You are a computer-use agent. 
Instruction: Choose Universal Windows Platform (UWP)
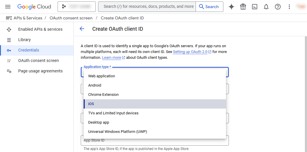tap(155, 132)
